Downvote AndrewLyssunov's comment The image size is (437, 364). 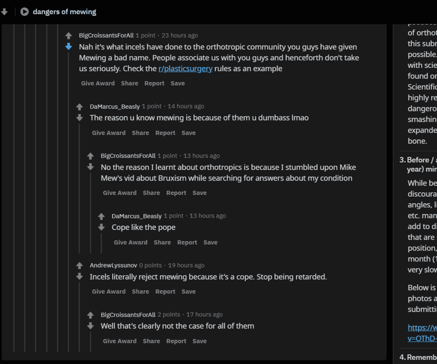[x=80, y=276]
